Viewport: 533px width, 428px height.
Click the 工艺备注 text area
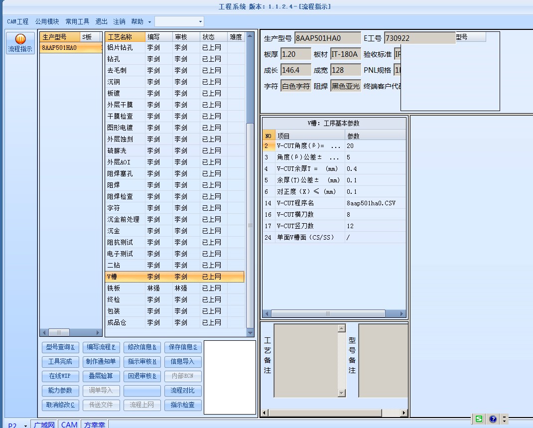(x=305, y=361)
